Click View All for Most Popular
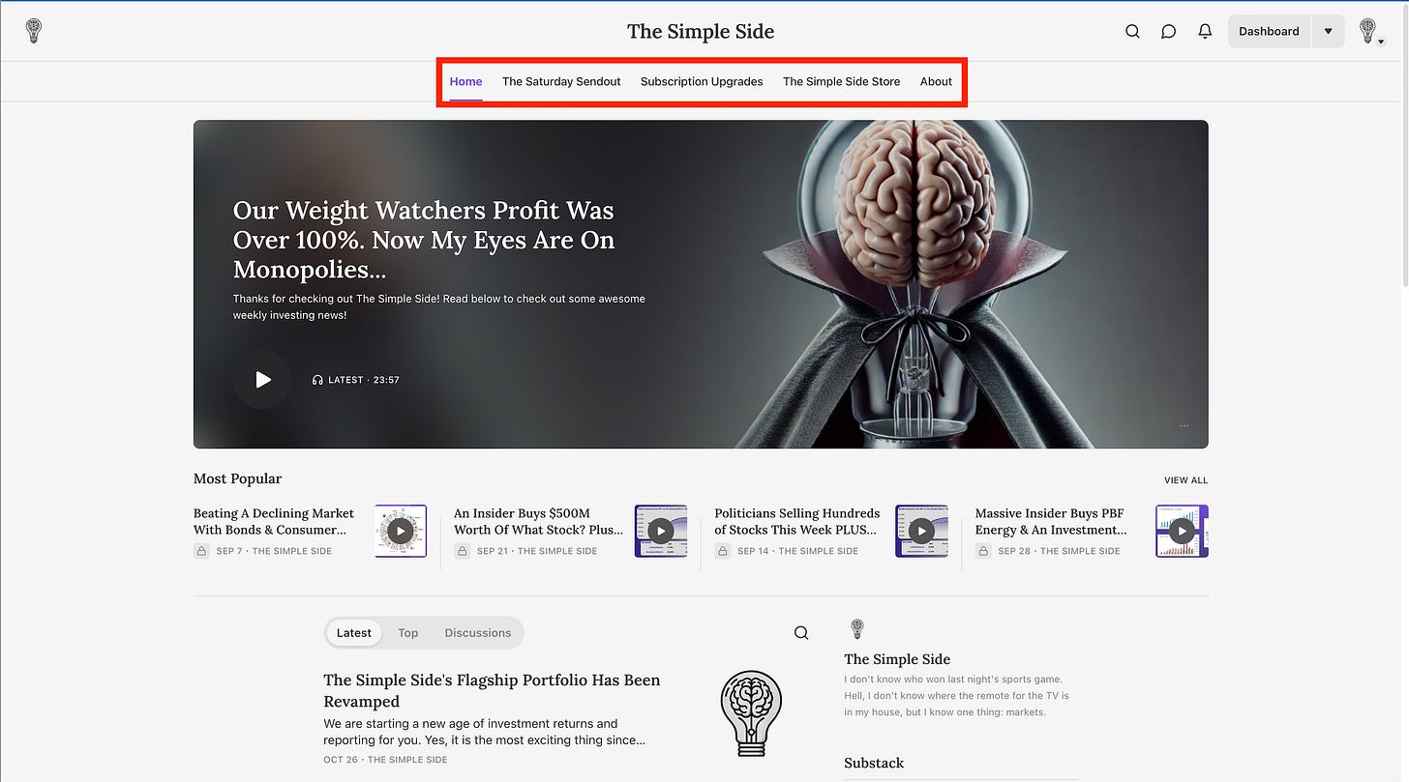1409x782 pixels. point(1185,480)
